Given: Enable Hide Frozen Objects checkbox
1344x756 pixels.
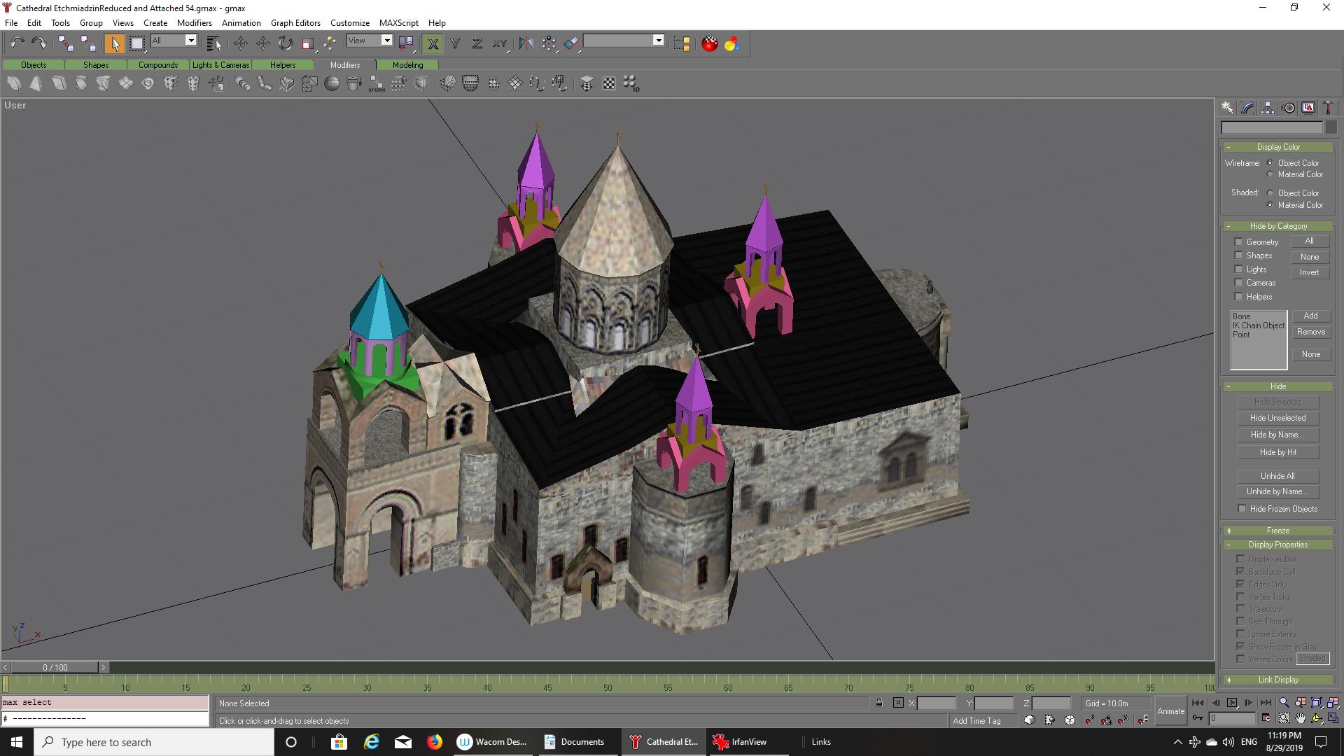Looking at the screenshot, I should [x=1242, y=509].
